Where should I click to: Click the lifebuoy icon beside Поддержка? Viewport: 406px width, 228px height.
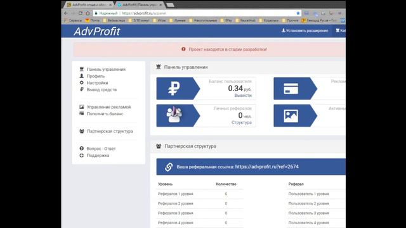[x=82, y=155]
